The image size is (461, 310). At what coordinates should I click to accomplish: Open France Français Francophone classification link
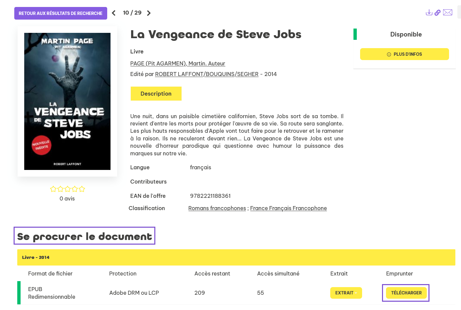pos(288,208)
